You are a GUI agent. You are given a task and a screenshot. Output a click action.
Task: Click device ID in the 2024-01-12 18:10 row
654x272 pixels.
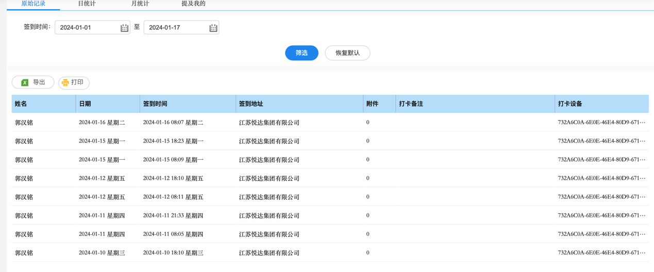click(601, 178)
